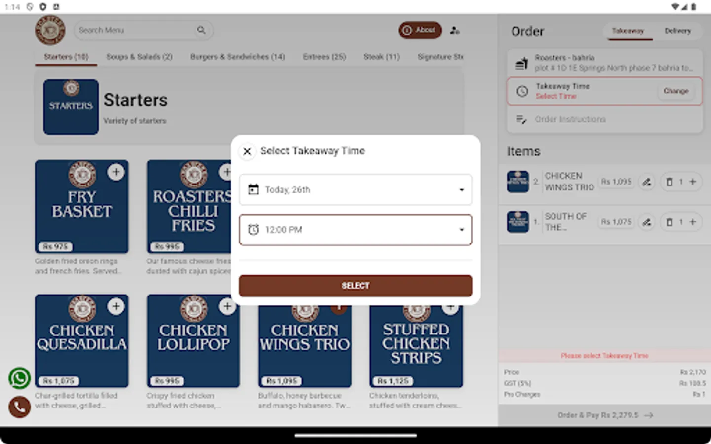The height and width of the screenshot is (444, 711).
Task: Click the account person icon in the top bar
Action: (x=454, y=30)
